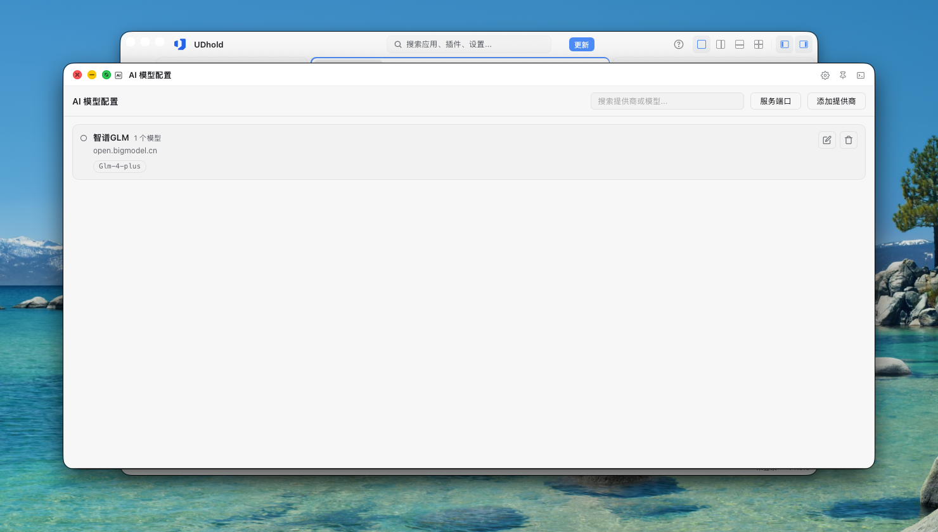Image resolution: width=938 pixels, height=532 pixels.
Task: Click the 服务端口 button
Action: [x=776, y=101]
